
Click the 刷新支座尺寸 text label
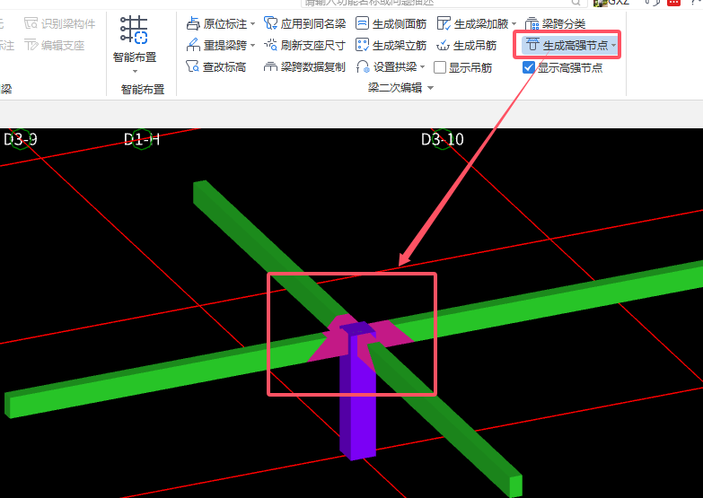[x=313, y=45]
